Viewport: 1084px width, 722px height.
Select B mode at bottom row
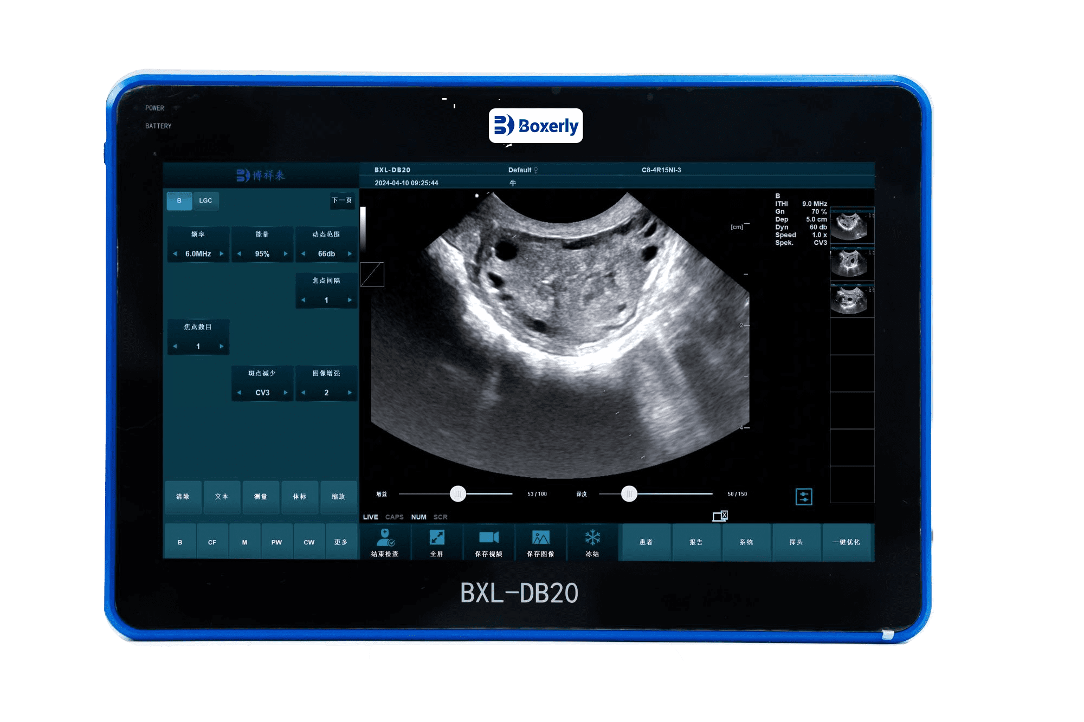tap(180, 542)
